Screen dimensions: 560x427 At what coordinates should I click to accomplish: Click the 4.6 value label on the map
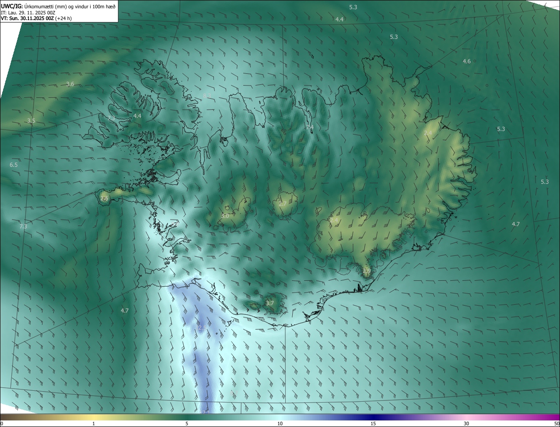[467, 61]
